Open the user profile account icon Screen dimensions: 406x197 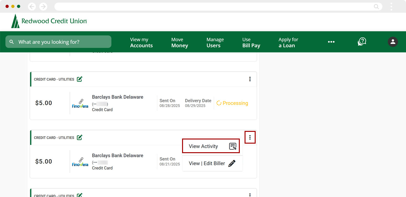393,42
